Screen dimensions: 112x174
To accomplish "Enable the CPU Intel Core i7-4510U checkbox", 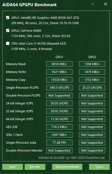I will 8,43.
